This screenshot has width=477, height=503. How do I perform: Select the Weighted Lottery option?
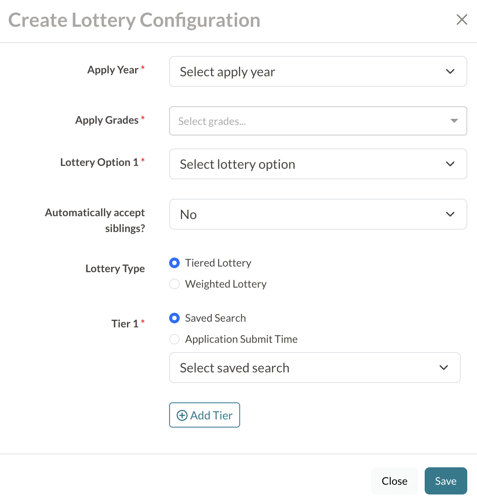tap(174, 284)
